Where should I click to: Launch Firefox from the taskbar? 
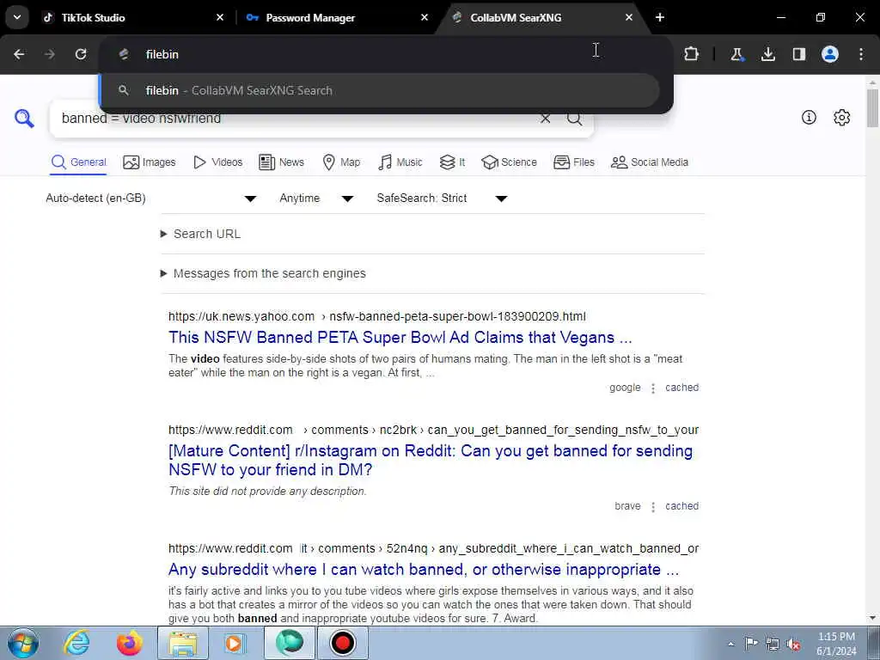(x=130, y=643)
